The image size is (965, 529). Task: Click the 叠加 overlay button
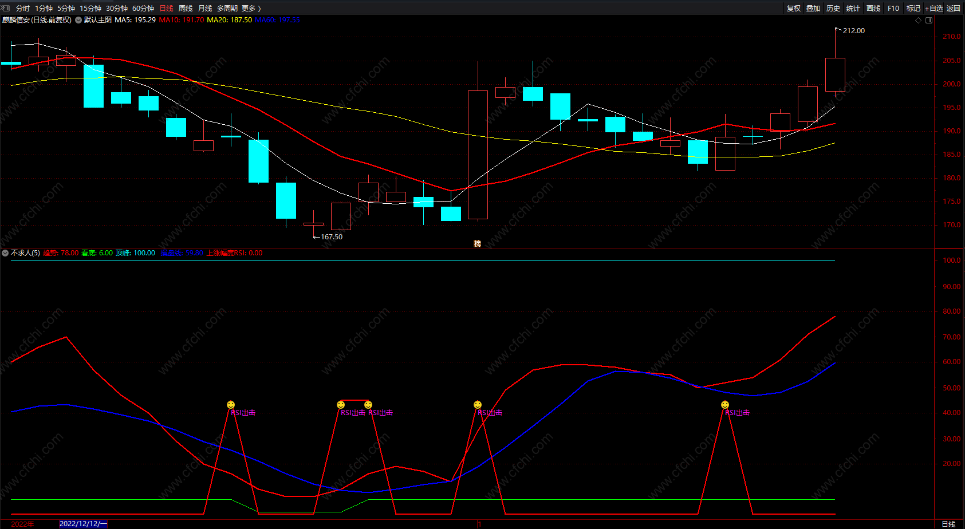tap(813, 9)
